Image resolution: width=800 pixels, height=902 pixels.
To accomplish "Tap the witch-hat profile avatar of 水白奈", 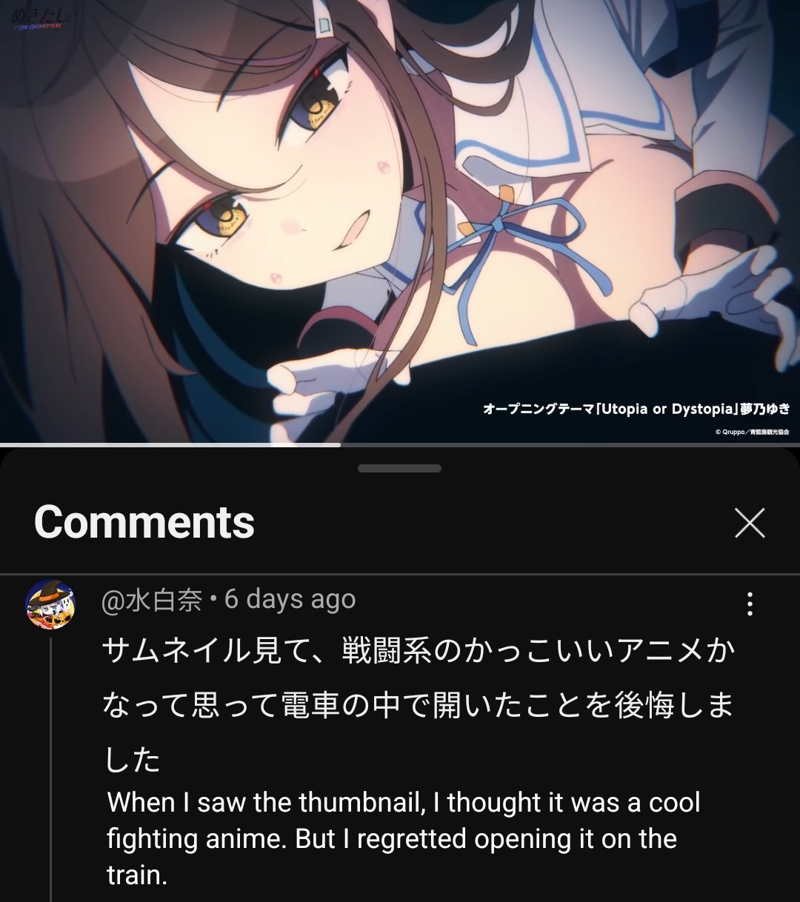I will [50, 604].
